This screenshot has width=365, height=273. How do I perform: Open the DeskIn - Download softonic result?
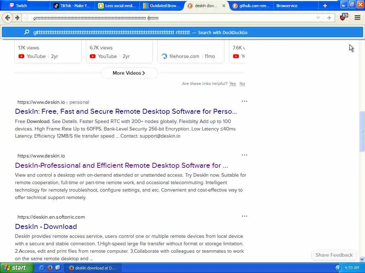[46, 226]
